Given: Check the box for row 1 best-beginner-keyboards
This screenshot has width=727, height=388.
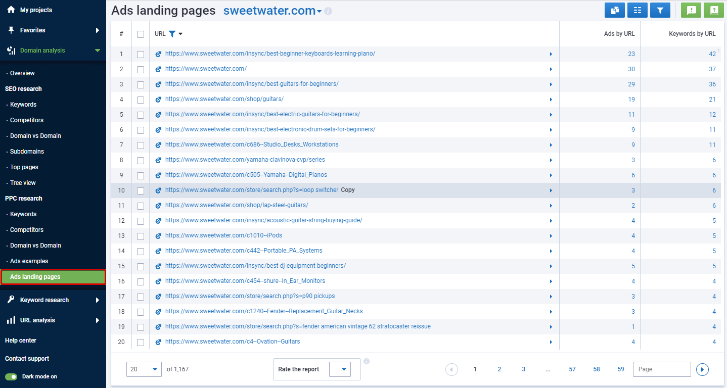Looking at the screenshot, I should pyautogui.click(x=141, y=55).
